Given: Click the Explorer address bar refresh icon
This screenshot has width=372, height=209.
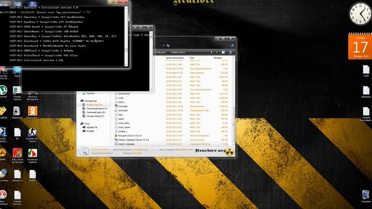Looking at the screenshot, I should pos(168,45).
